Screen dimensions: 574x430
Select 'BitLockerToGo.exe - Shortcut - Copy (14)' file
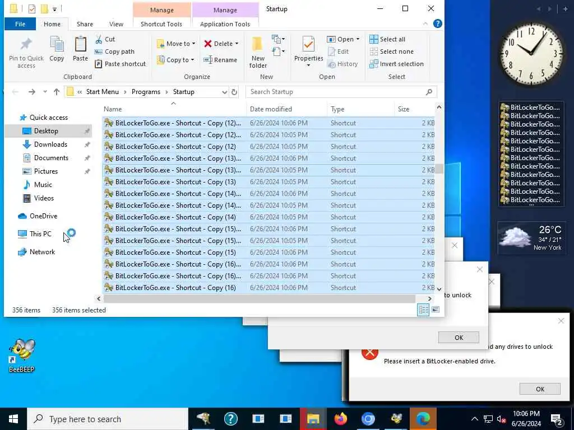coord(268,217)
